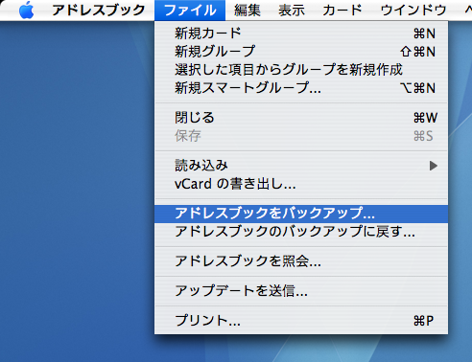Open the 編集 menu
The height and width of the screenshot is (362, 472).
248,11
